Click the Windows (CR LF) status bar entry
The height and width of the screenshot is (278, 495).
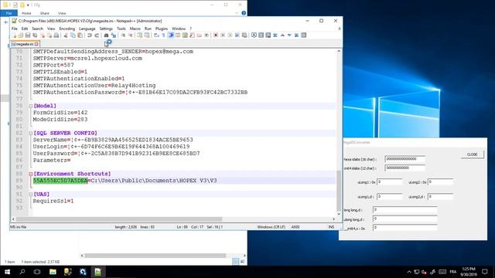271,227
